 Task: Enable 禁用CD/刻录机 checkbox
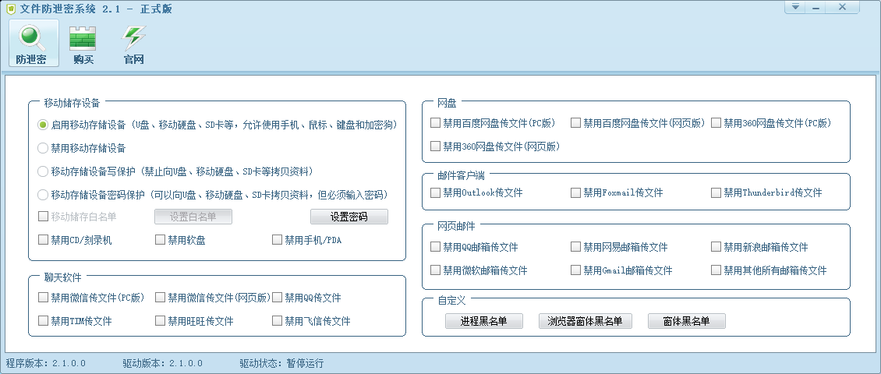(x=44, y=240)
